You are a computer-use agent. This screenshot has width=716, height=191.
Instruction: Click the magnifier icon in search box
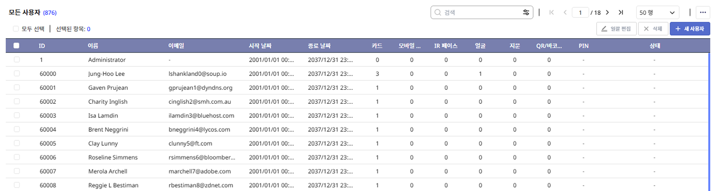(x=437, y=12)
